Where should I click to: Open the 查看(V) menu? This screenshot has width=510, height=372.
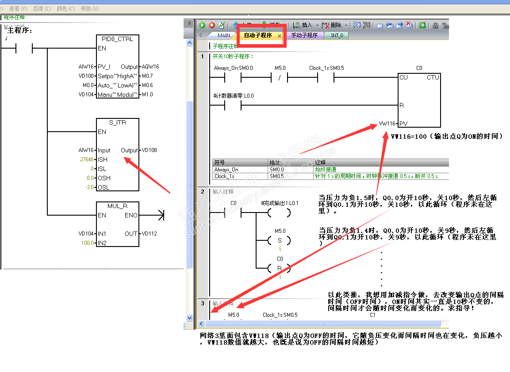coord(18,8)
